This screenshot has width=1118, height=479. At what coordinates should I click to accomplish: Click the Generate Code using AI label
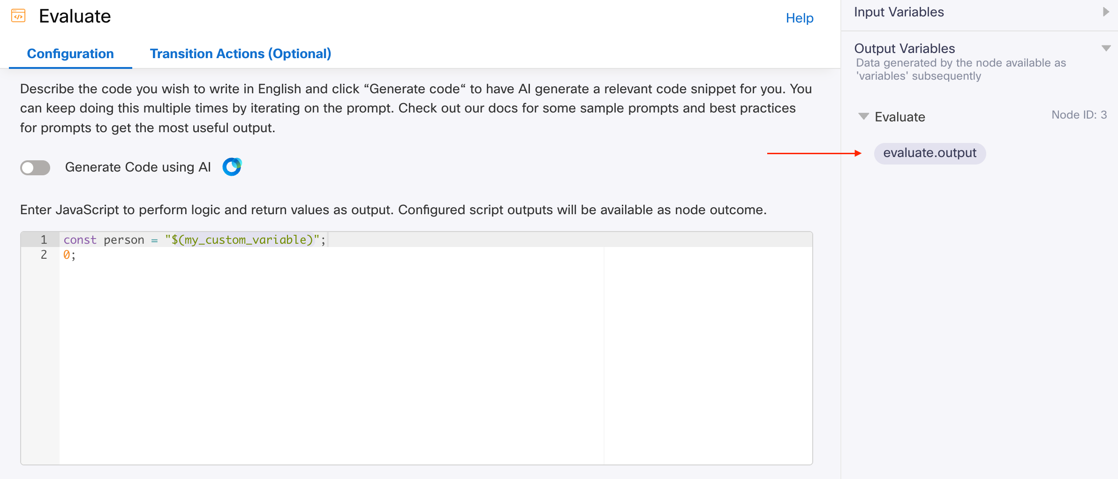(138, 167)
